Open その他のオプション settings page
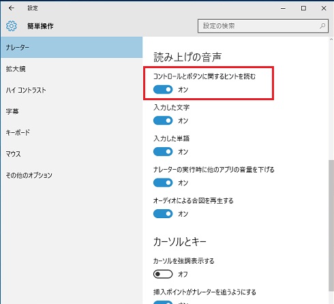This screenshot has height=304, width=334. point(72,175)
